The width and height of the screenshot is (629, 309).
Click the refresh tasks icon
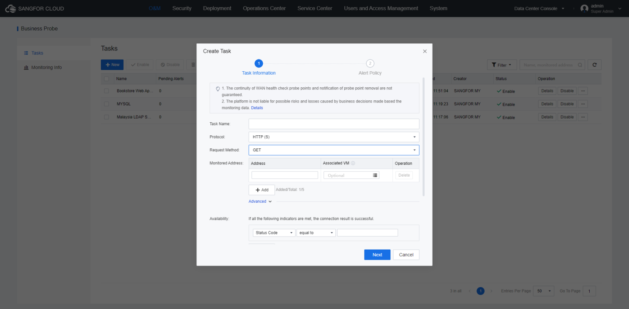[594, 65]
